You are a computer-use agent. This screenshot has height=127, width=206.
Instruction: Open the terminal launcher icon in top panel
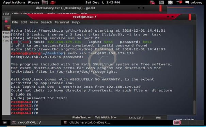[x=45, y=2]
